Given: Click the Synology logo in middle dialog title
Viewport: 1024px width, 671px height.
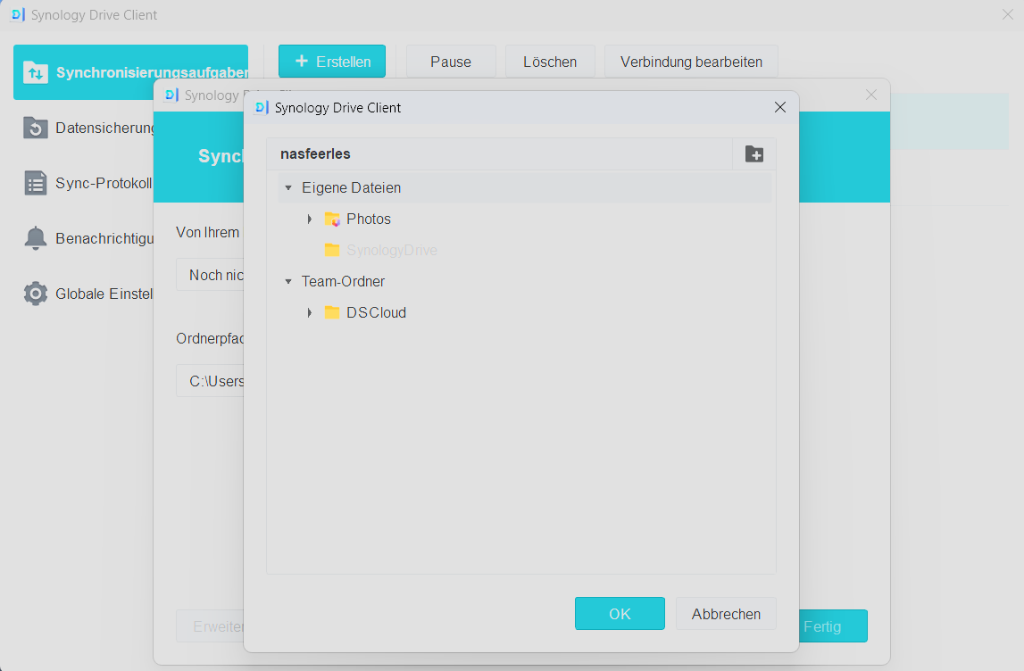Looking at the screenshot, I should pos(171,95).
